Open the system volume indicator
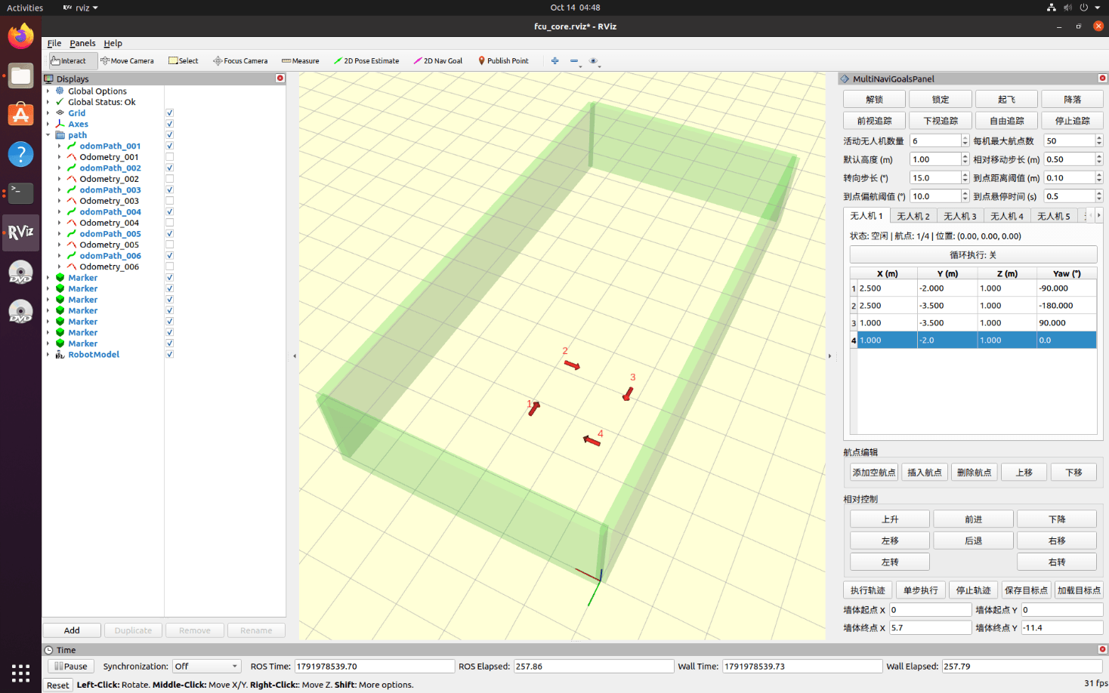This screenshot has width=1109, height=693. [x=1067, y=8]
